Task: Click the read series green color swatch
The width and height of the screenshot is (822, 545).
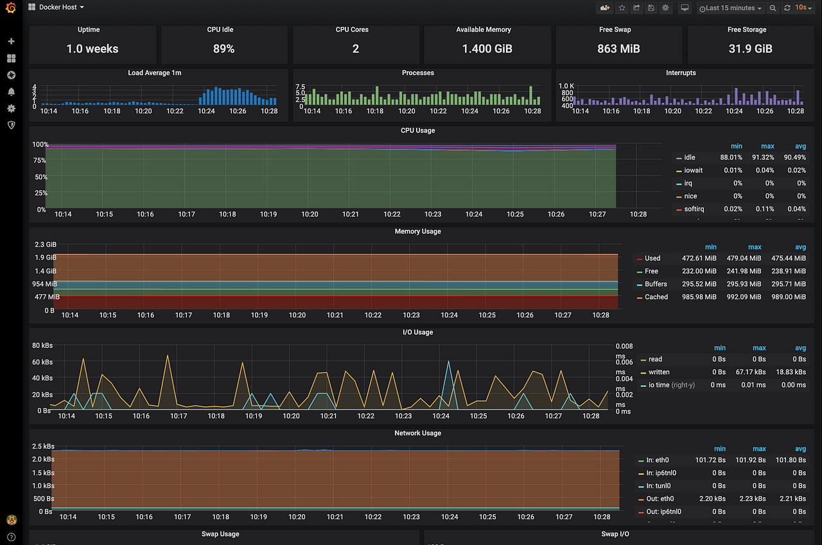Action: coord(643,359)
